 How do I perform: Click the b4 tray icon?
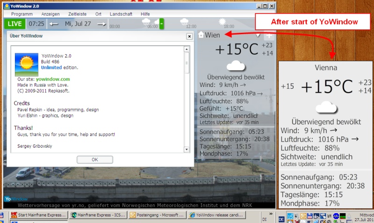(x=329, y=216)
